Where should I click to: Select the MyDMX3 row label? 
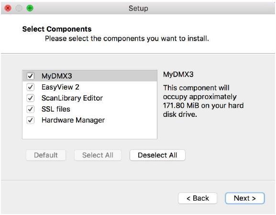[56, 76]
